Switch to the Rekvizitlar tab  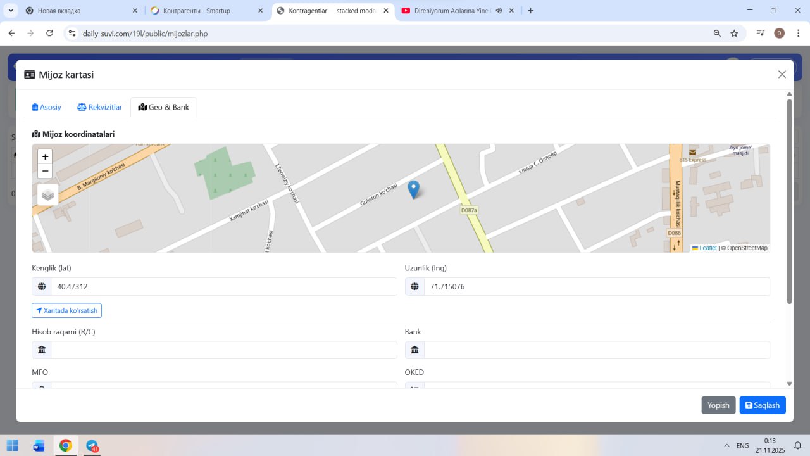(99, 107)
